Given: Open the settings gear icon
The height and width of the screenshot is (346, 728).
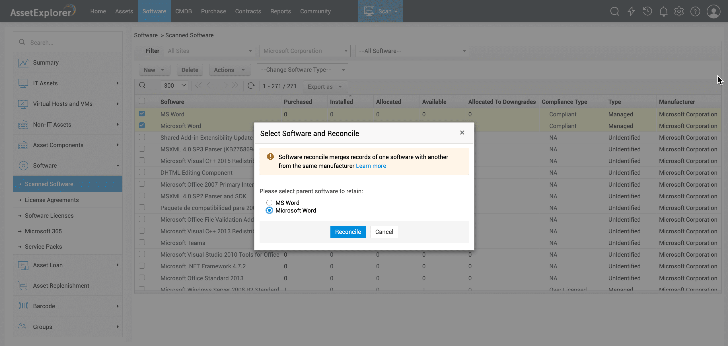Looking at the screenshot, I should click(x=679, y=11).
